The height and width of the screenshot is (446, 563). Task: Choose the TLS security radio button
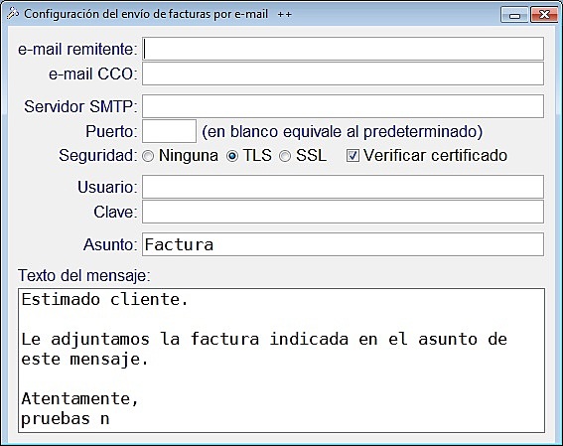click(x=232, y=156)
